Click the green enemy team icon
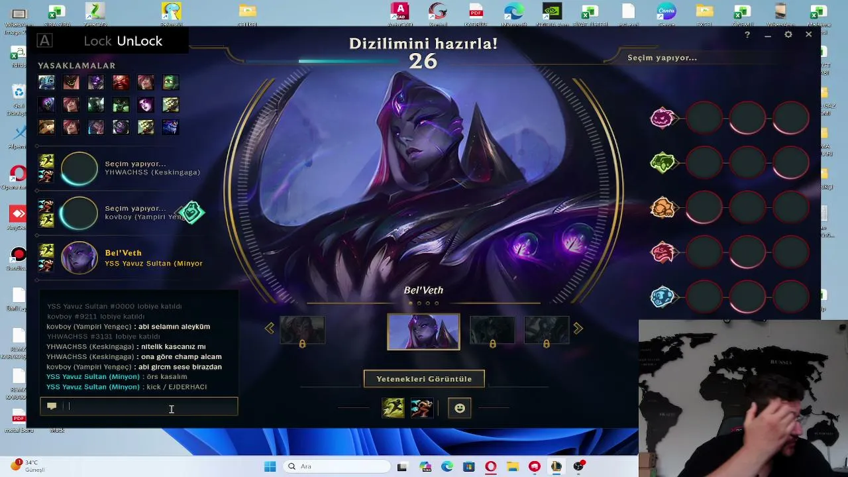 (x=662, y=162)
